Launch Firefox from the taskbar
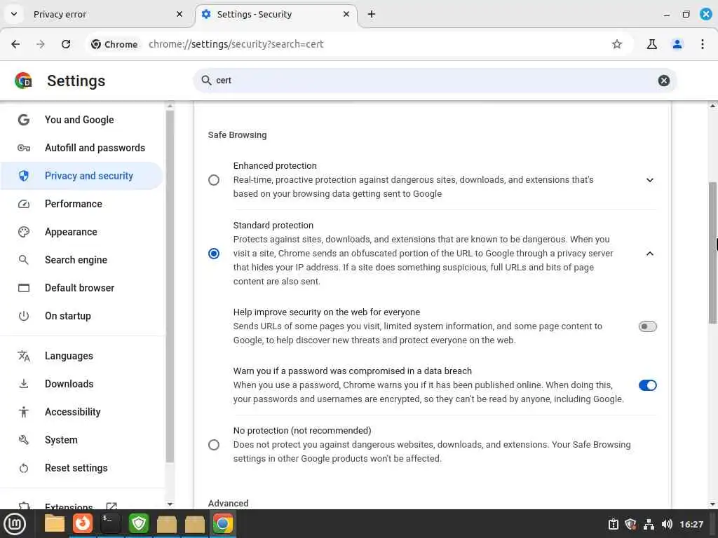 point(83,524)
